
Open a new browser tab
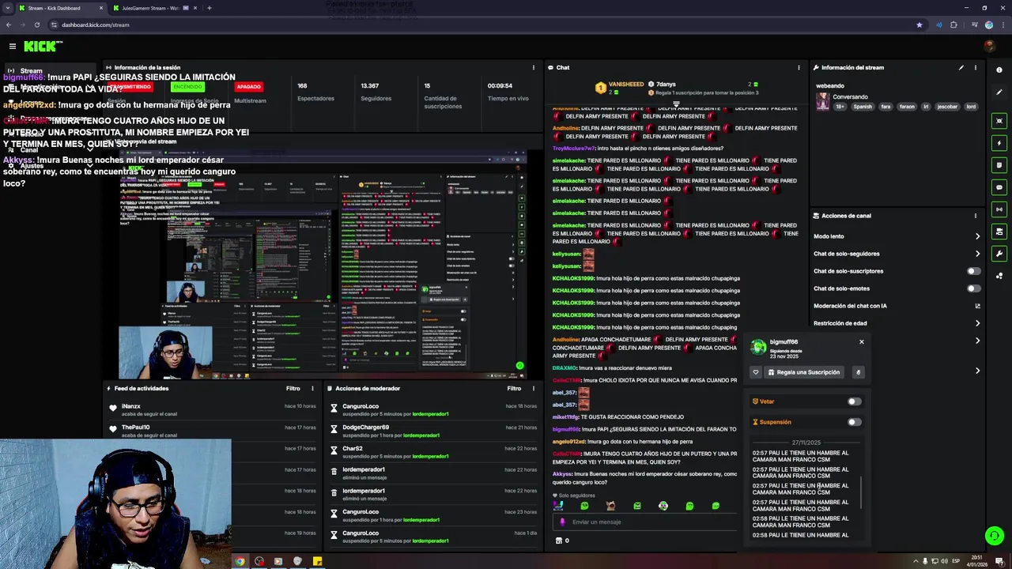pos(210,8)
